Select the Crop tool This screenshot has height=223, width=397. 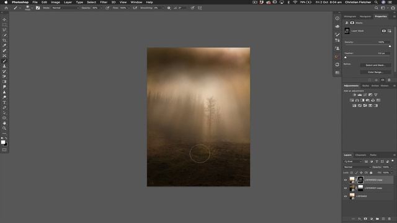4,40
